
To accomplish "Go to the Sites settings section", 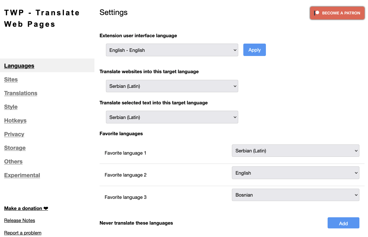I will coord(11,80).
